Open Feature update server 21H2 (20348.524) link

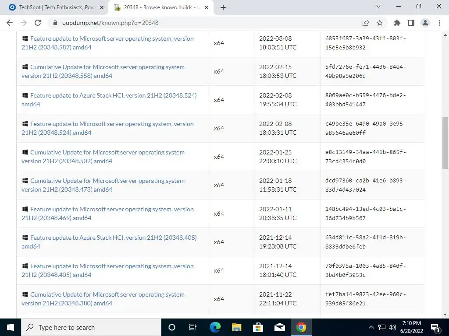click(108, 128)
